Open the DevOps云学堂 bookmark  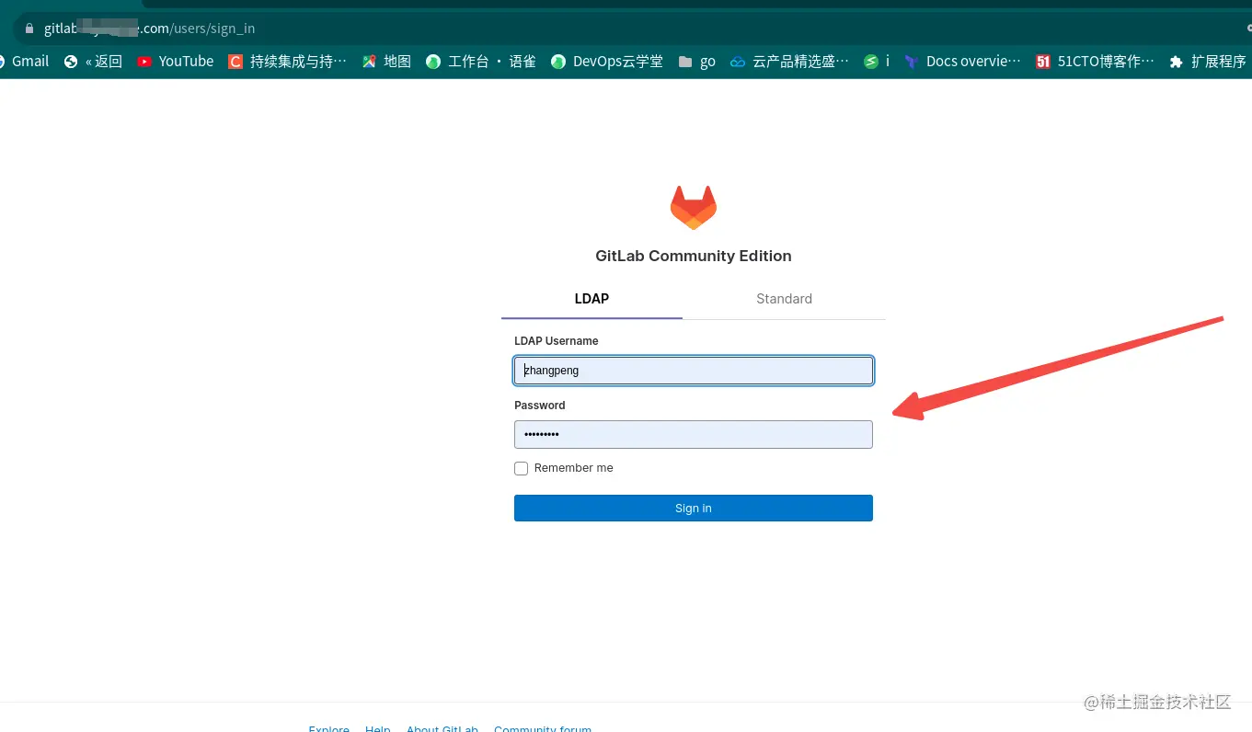[x=607, y=62]
